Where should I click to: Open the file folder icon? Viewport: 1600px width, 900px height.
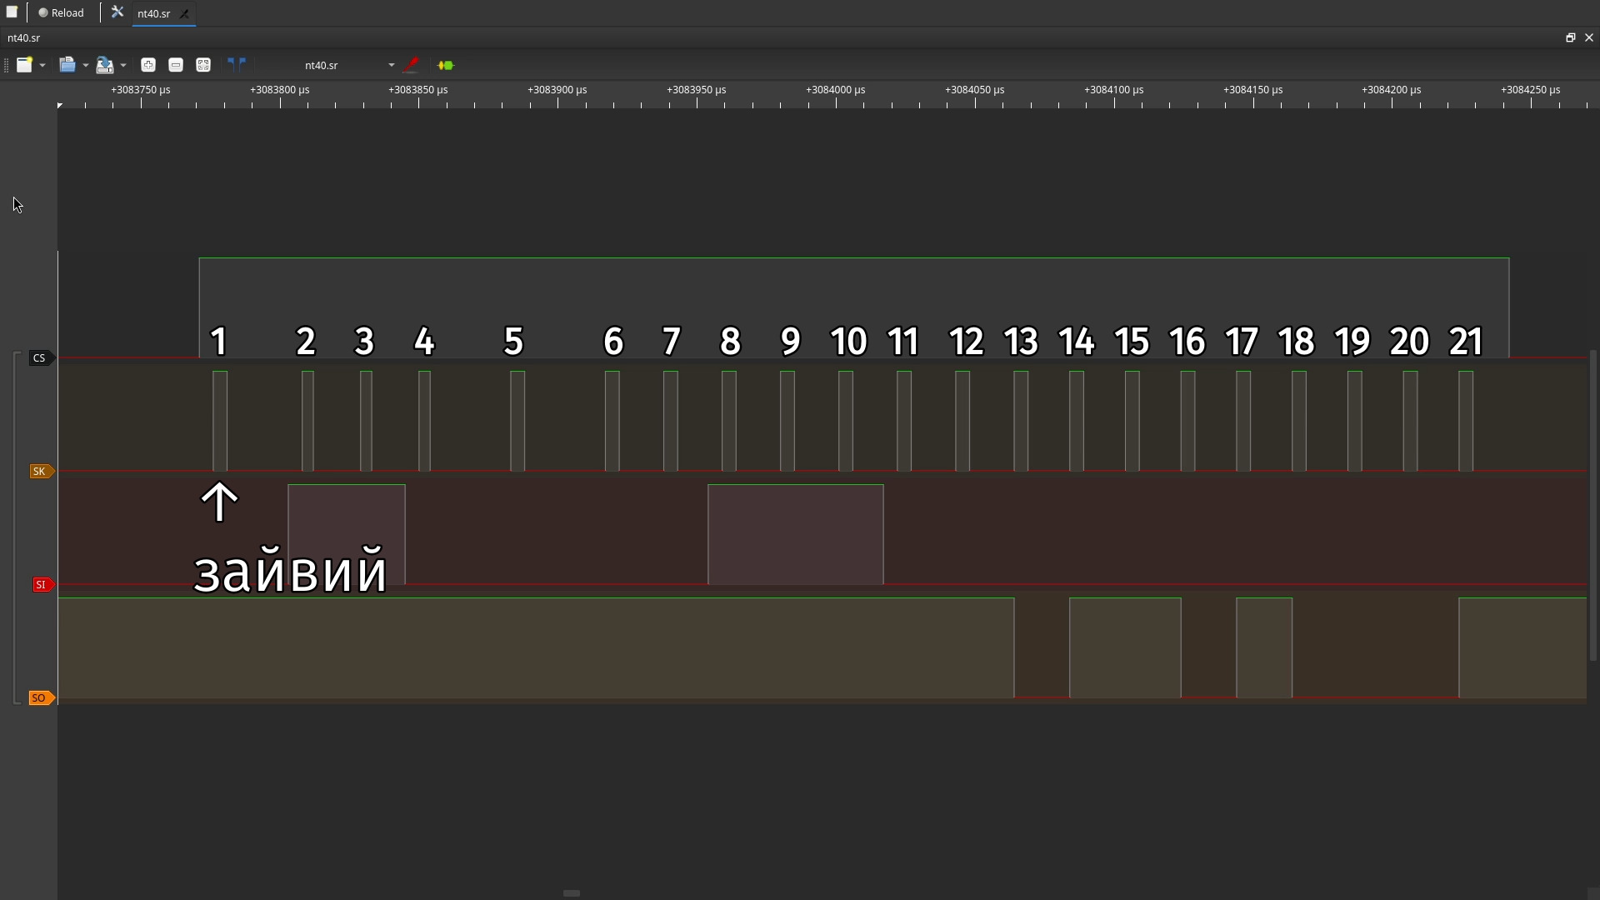pos(67,65)
